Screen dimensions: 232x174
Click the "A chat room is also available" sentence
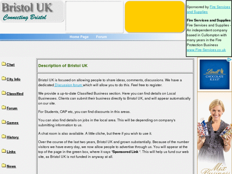95,133
